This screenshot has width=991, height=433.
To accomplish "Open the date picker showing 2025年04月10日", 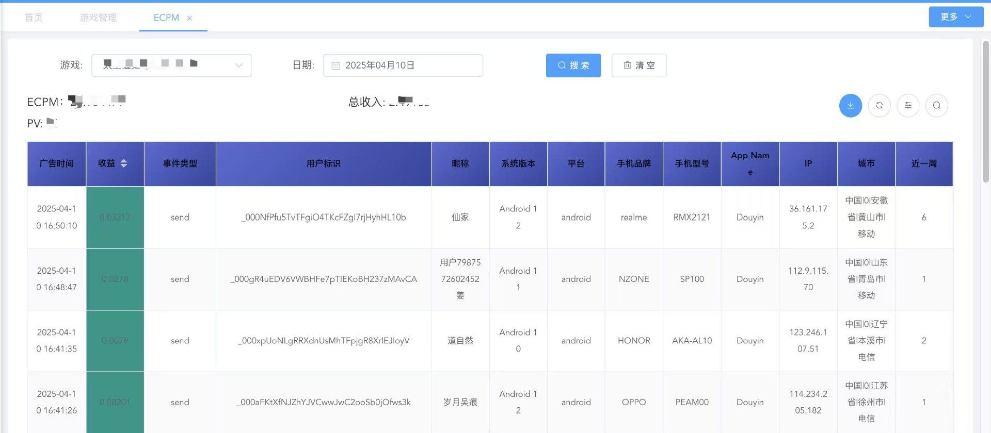I will 403,65.
